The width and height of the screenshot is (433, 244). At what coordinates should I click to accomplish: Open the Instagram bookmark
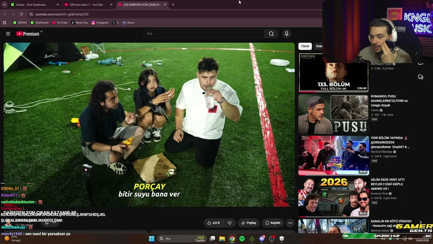[x=100, y=23]
